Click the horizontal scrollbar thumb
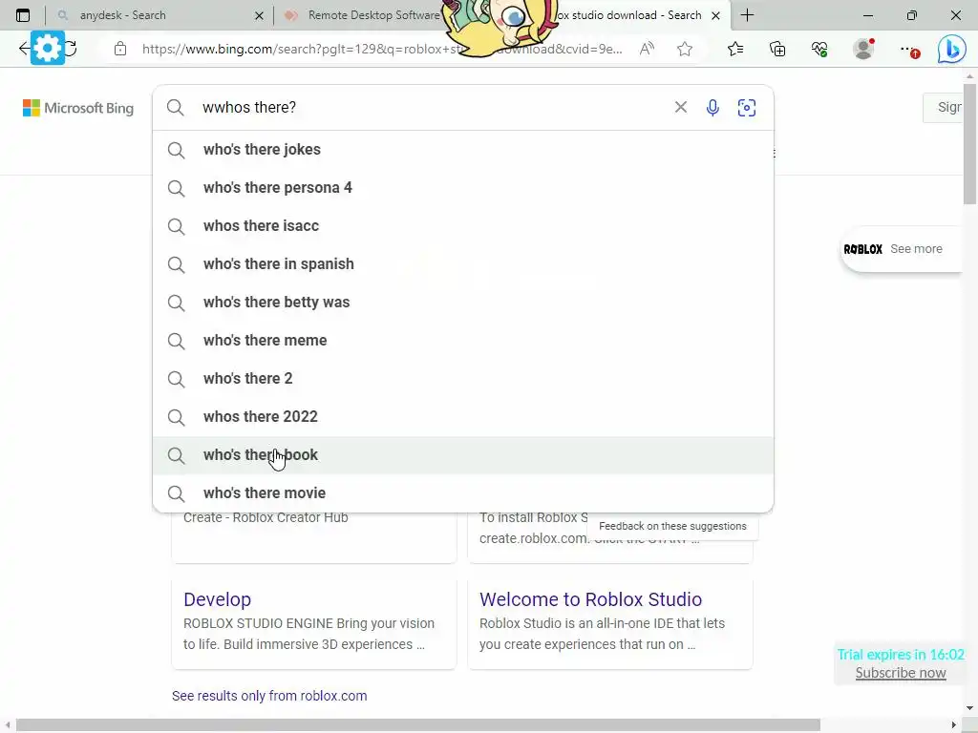978x733 pixels. [418, 725]
